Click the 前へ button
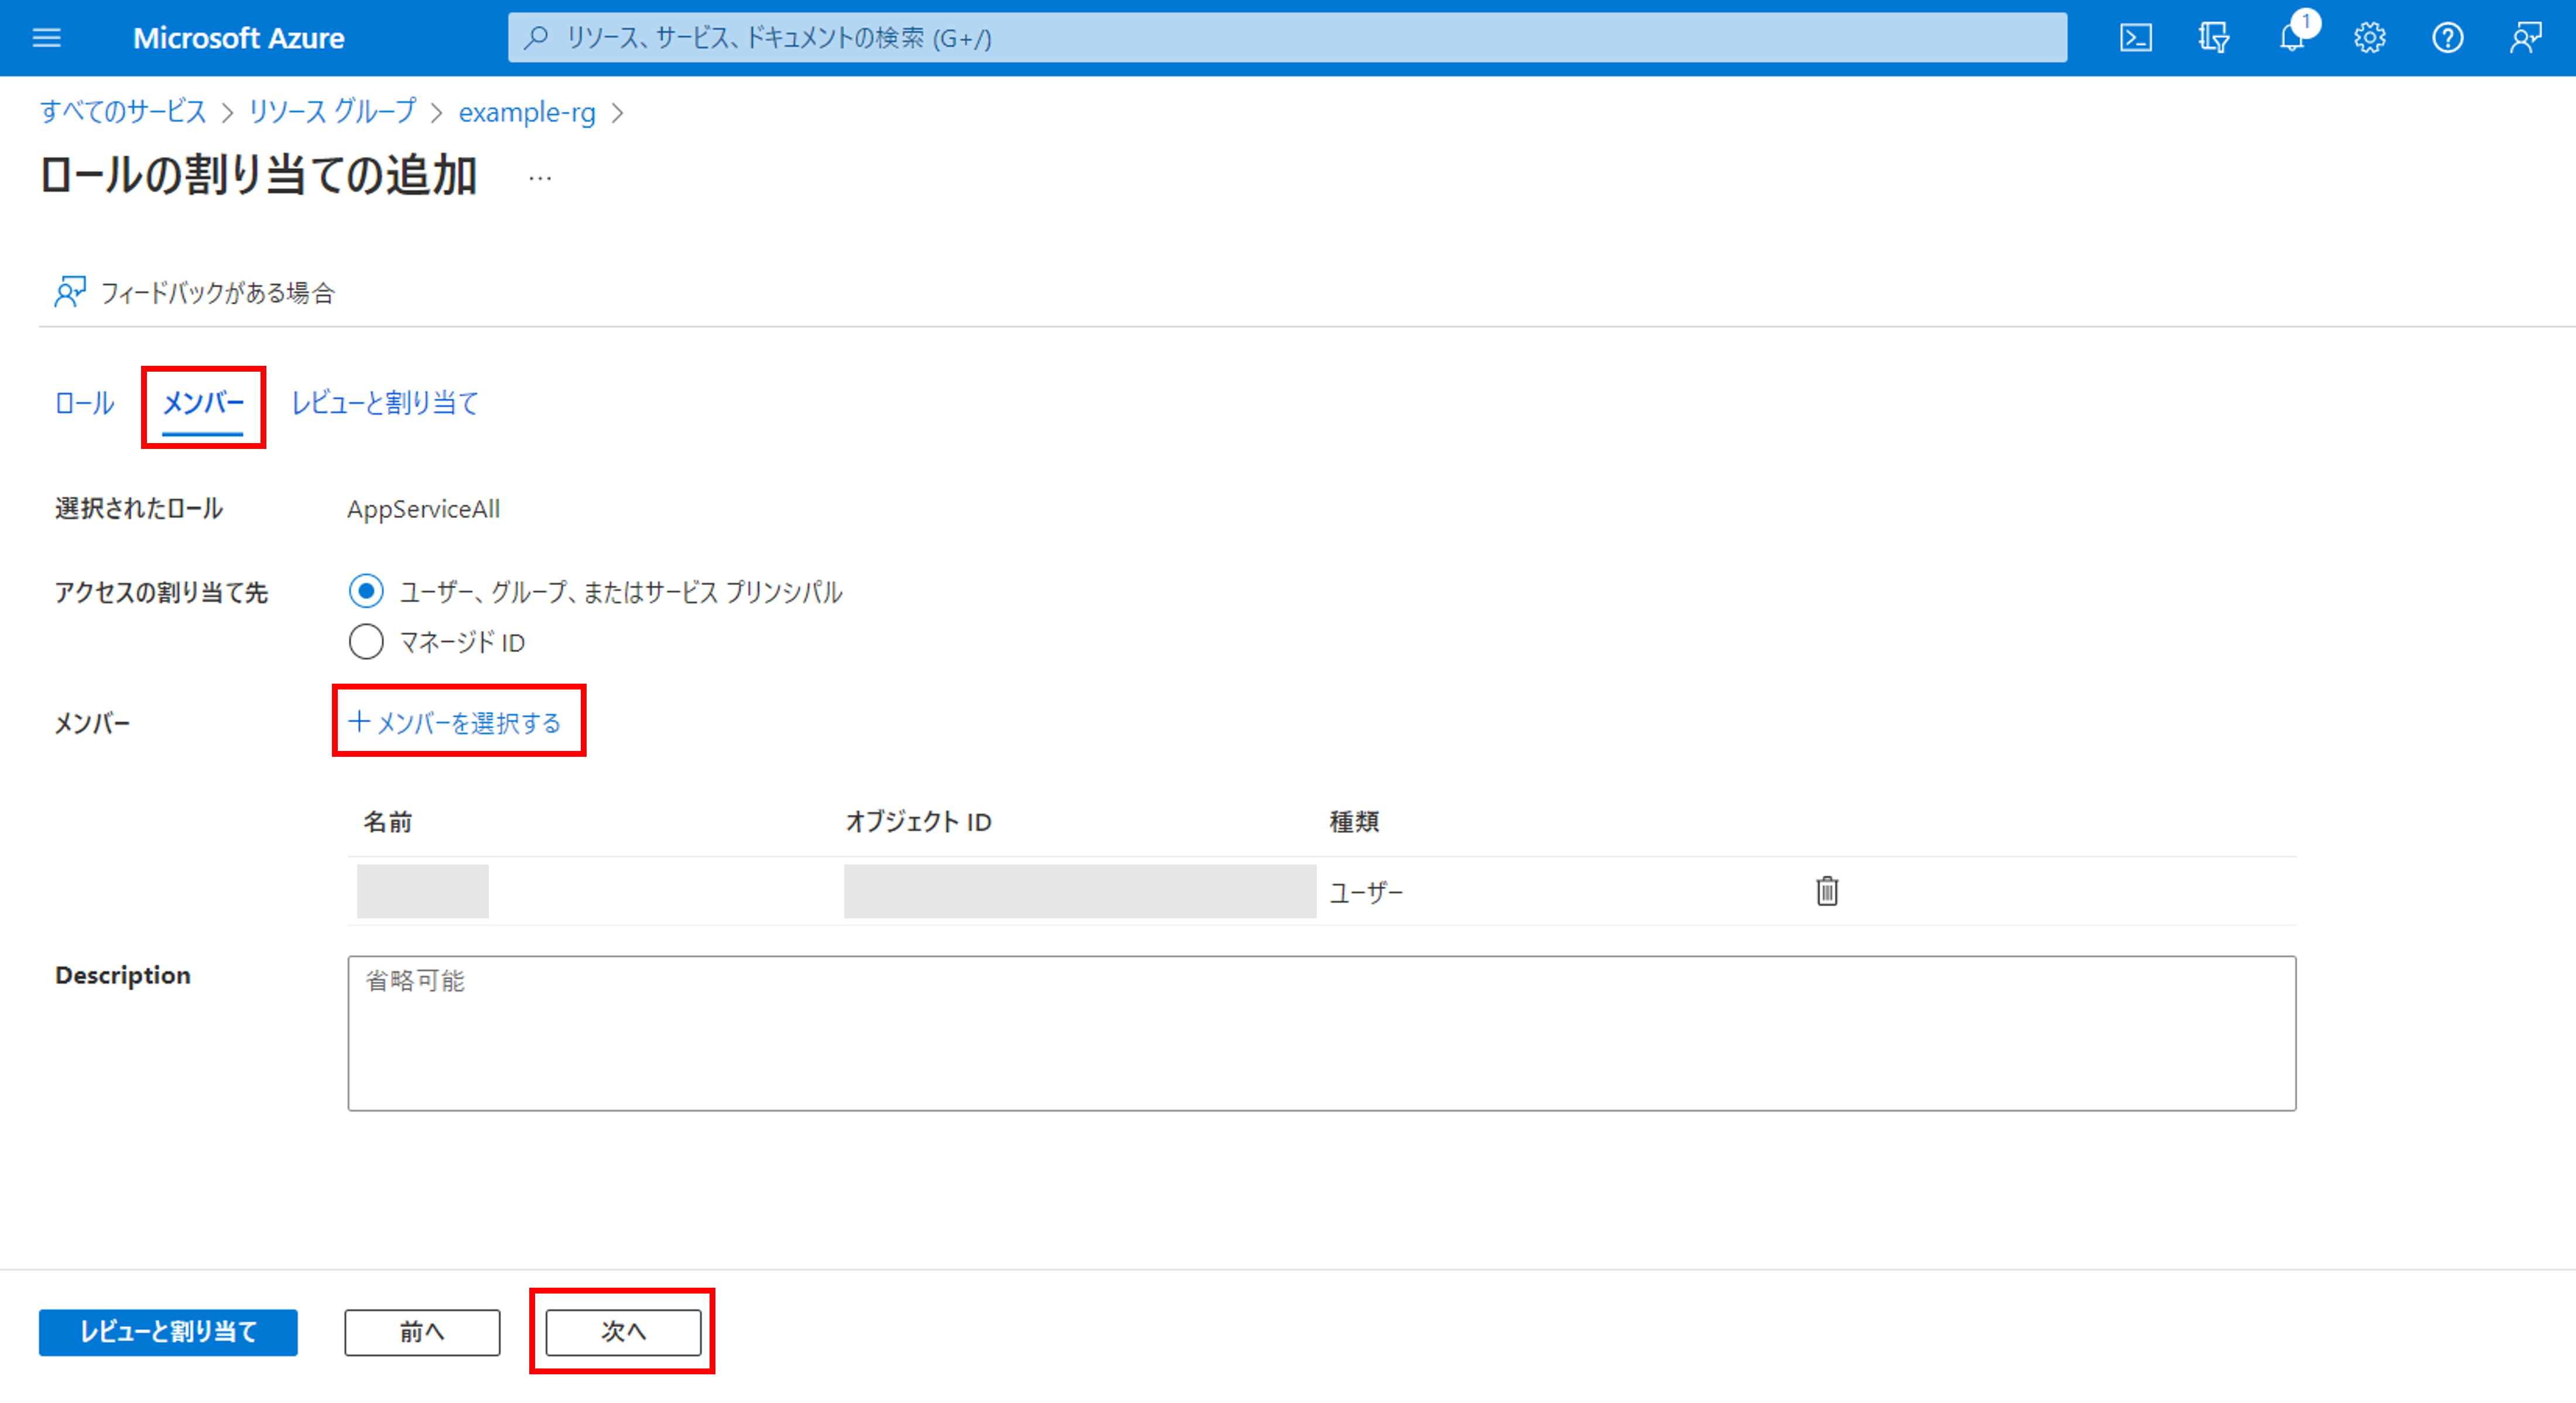Screen dimensions: 2576x1403 [x=421, y=1332]
